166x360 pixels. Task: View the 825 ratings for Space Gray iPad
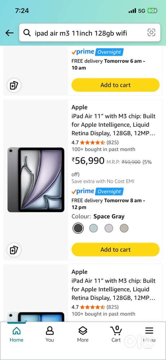[x=112, y=142]
